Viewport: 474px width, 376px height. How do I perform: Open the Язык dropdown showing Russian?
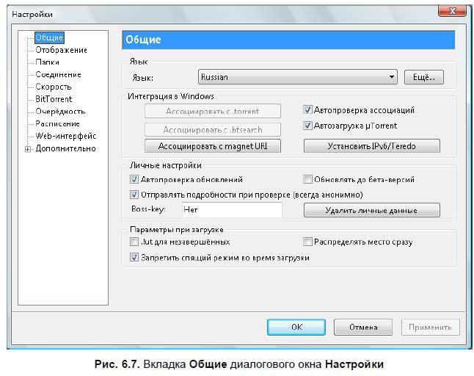coord(297,77)
